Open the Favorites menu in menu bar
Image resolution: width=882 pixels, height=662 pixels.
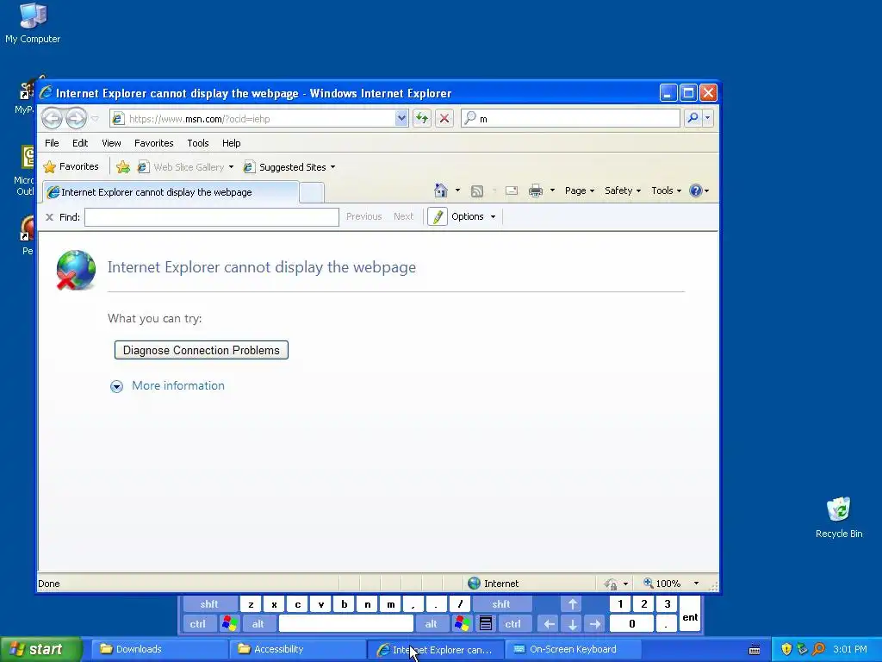[153, 143]
